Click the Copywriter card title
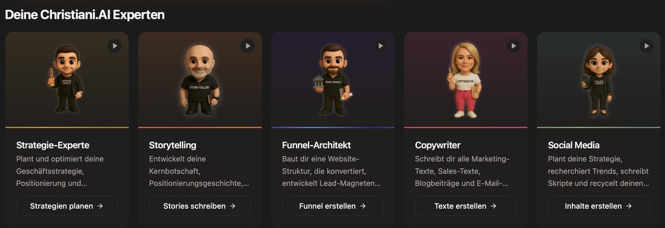The image size is (665, 228). pos(437,145)
